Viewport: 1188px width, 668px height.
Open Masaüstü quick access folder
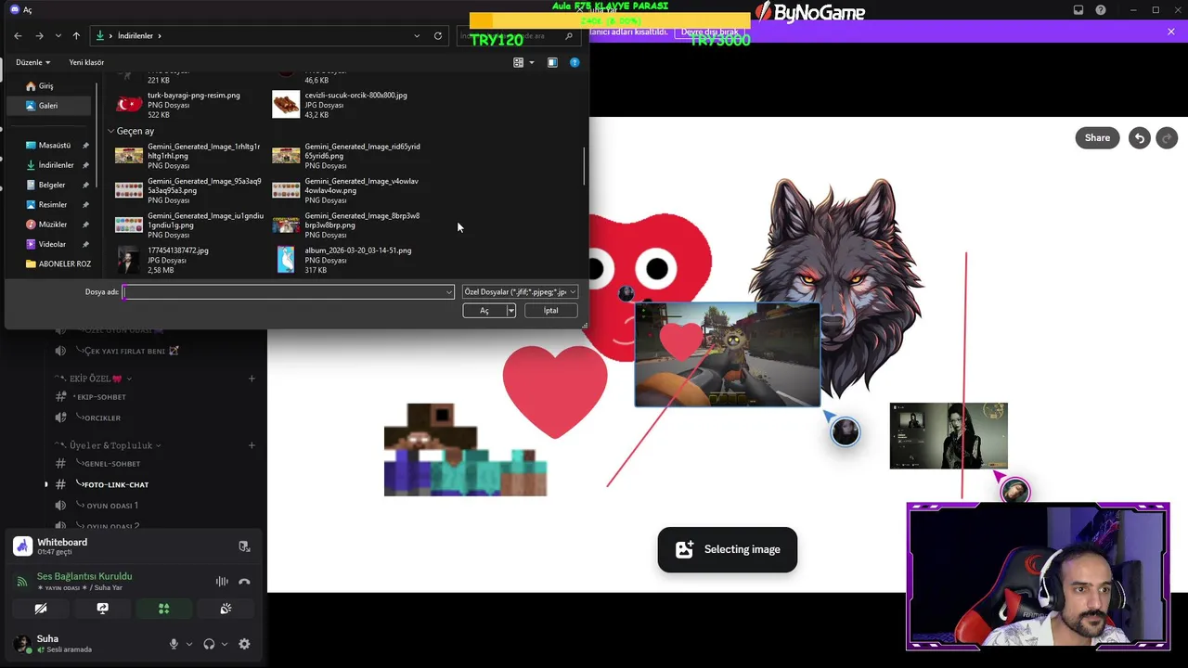55,145
